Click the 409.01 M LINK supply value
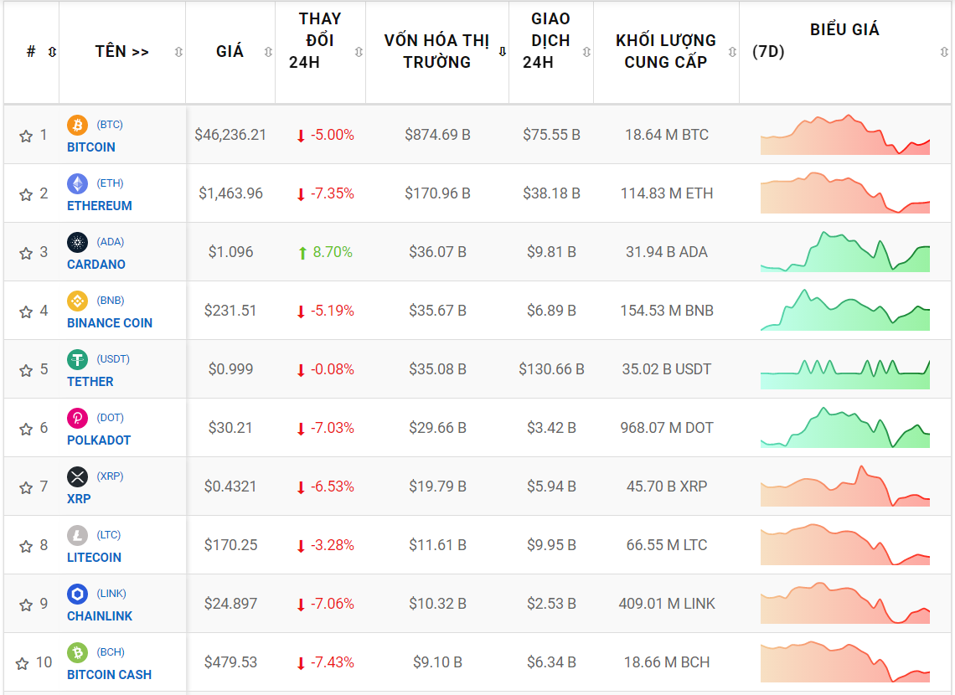Screen dimensions: 955x695 point(667,604)
